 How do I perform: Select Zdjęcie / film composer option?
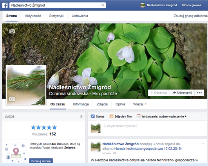pos(121,116)
